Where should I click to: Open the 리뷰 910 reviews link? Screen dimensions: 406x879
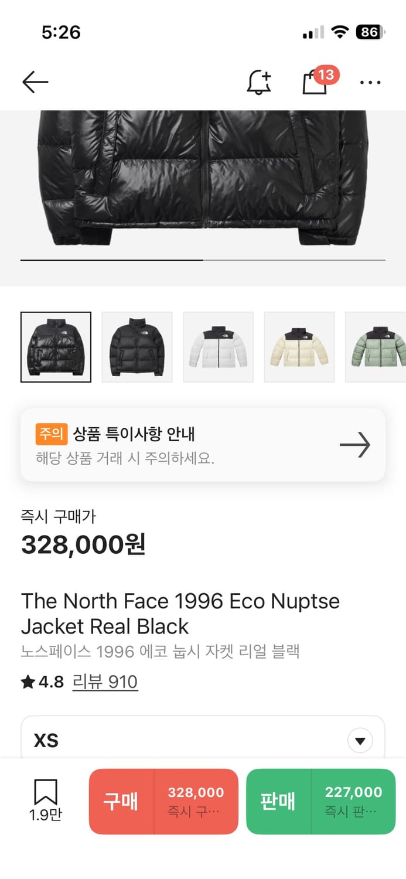point(105,682)
